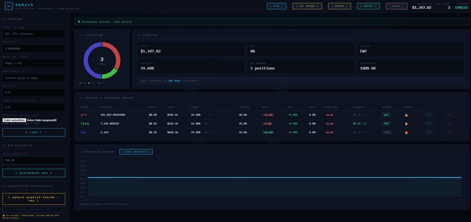Click the AQMath logo icon
Viewport: 471px width, 222px height.
click(x=8, y=6)
